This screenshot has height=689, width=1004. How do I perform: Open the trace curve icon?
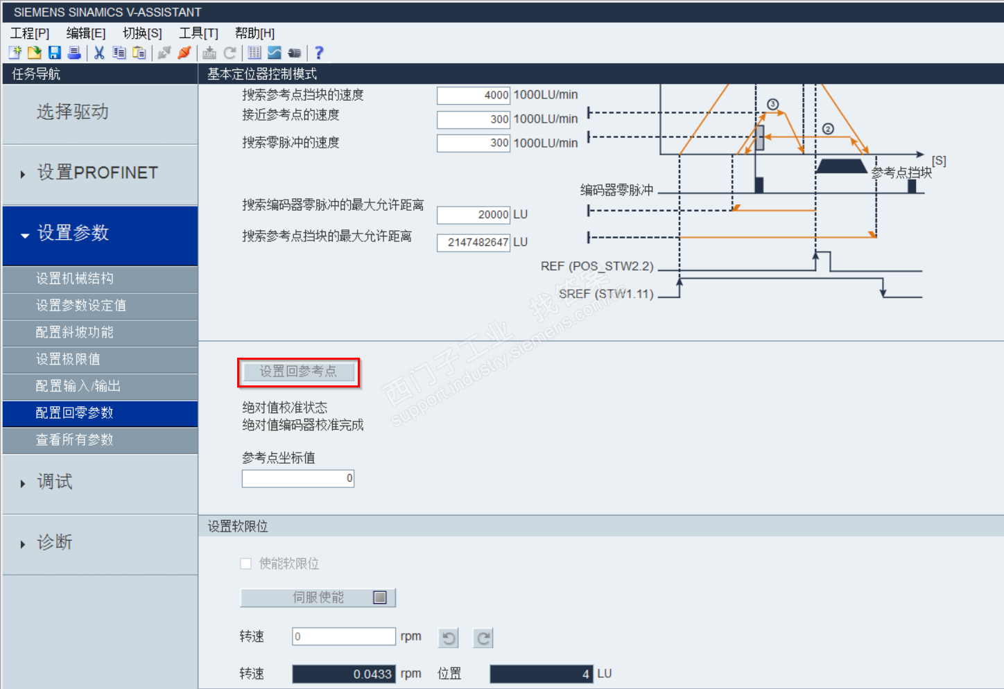[275, 53]
